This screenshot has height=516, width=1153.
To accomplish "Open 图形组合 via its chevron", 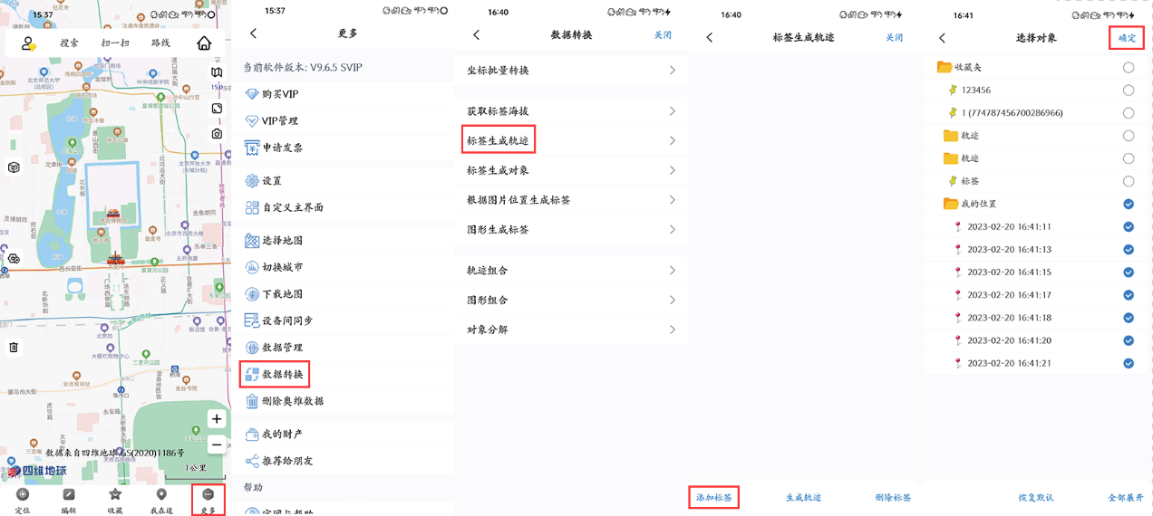I will (x=672, y=300).
